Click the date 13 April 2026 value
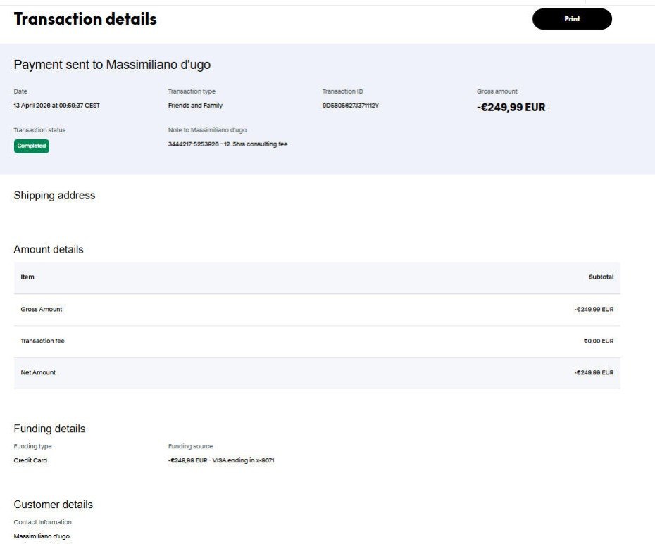655x544 pixels. pos(56,106)
